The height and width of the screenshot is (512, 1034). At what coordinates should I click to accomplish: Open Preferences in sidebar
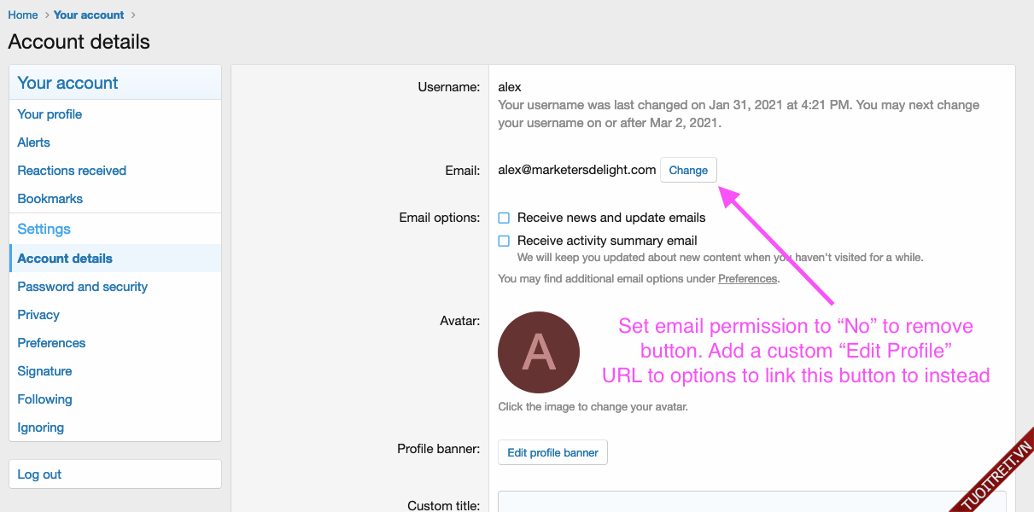(x=51, y=343)
